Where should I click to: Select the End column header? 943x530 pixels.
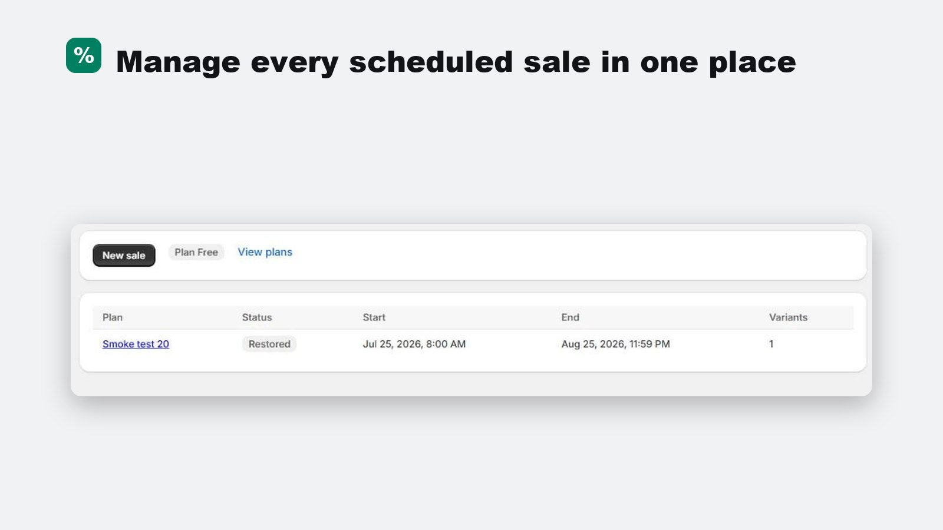click(x=570, y=317)
